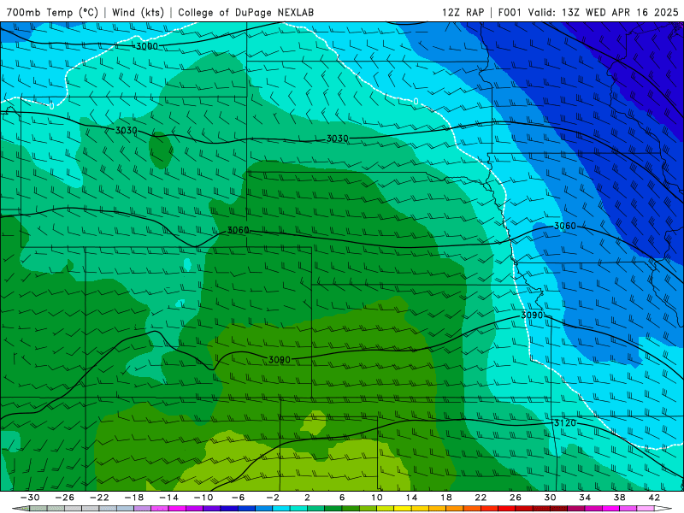Image resolution: width=684 pixels, height=513 pixels.
Task: Select the -2 color scale label
Action: tap(273, 498)
